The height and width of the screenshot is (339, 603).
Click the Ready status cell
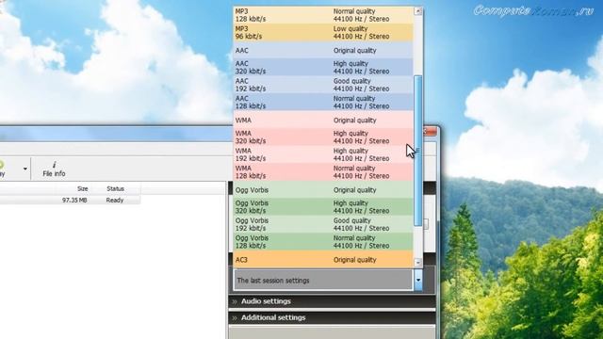pyautogui.click(x=115, y=200)
